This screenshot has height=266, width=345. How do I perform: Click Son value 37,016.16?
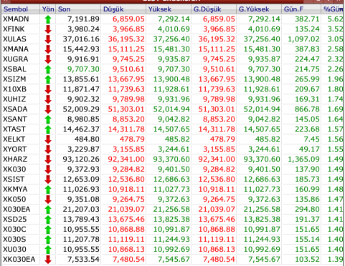click(81, 39)
